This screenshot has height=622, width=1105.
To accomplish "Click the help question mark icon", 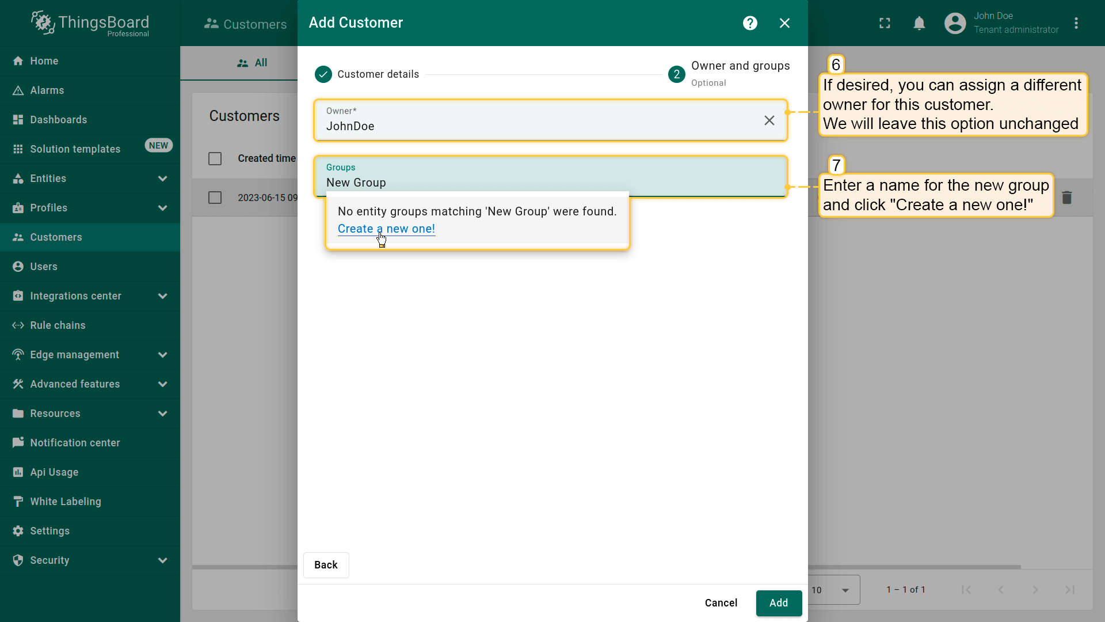I will pyautogui.click(x=750, y=23).
